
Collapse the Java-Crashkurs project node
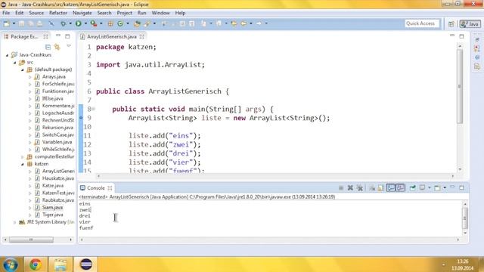point(7,55)
